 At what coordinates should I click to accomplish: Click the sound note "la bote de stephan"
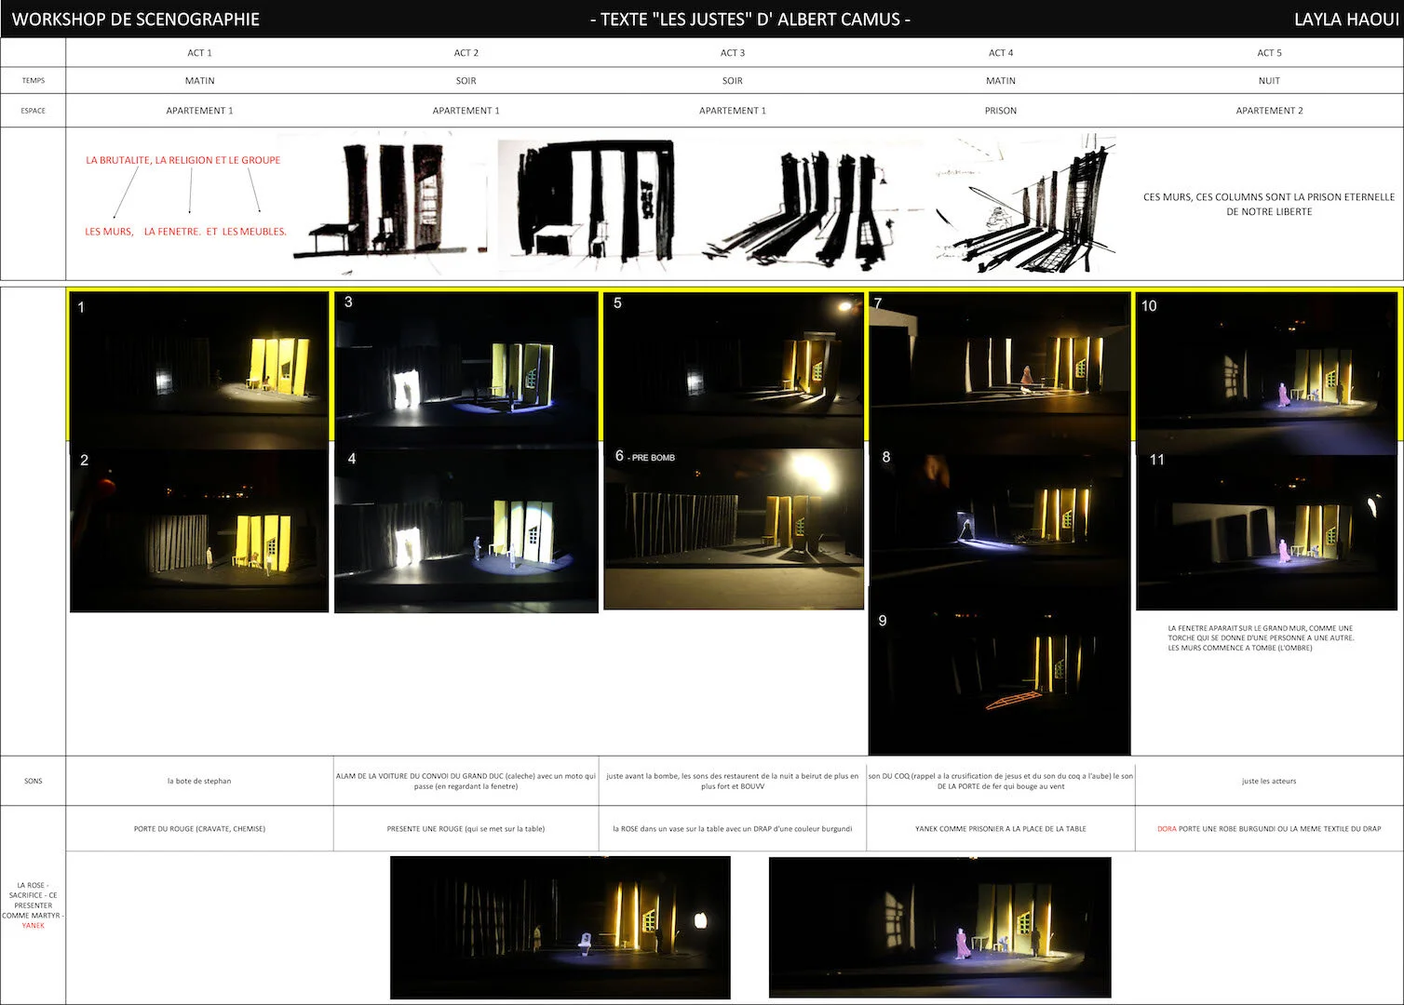pos(199,782)
